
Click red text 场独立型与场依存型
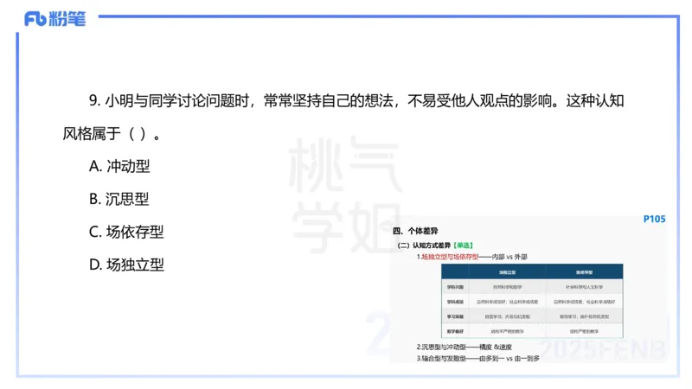click(450, 257)
